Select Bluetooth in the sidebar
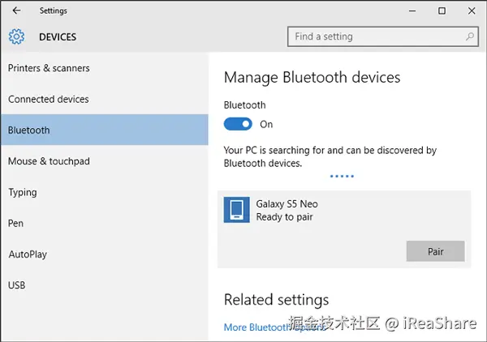Image resolution: width=487 pixels, height=342 pixels. coord(29,130)
